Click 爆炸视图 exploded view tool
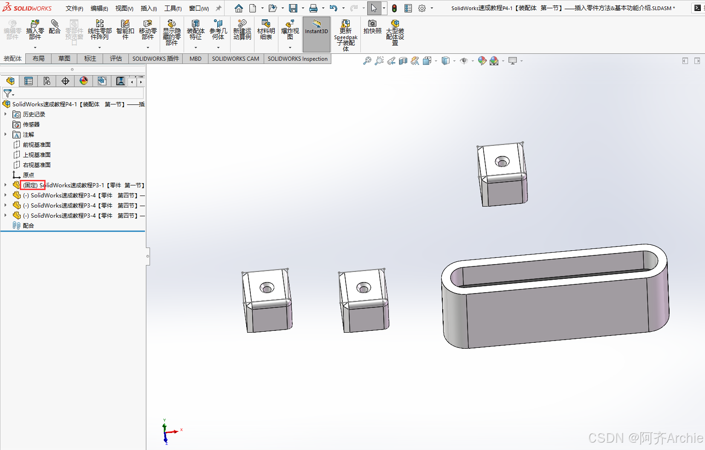The image size is (705, 450). tap(290, 29)
